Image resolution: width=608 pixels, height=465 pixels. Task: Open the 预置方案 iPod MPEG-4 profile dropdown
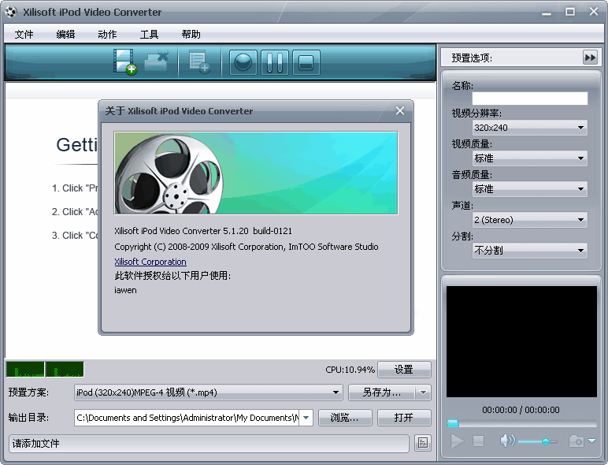[208, 392]
